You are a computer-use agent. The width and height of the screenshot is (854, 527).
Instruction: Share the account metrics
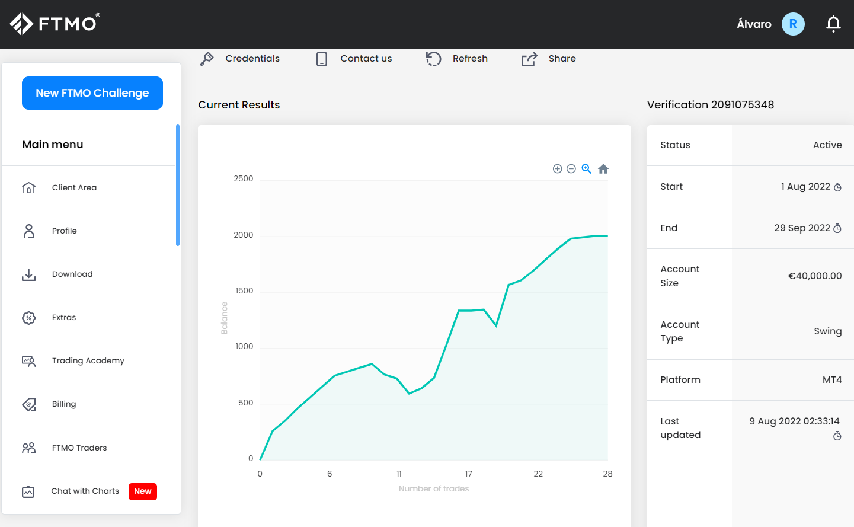coord(549,59)
